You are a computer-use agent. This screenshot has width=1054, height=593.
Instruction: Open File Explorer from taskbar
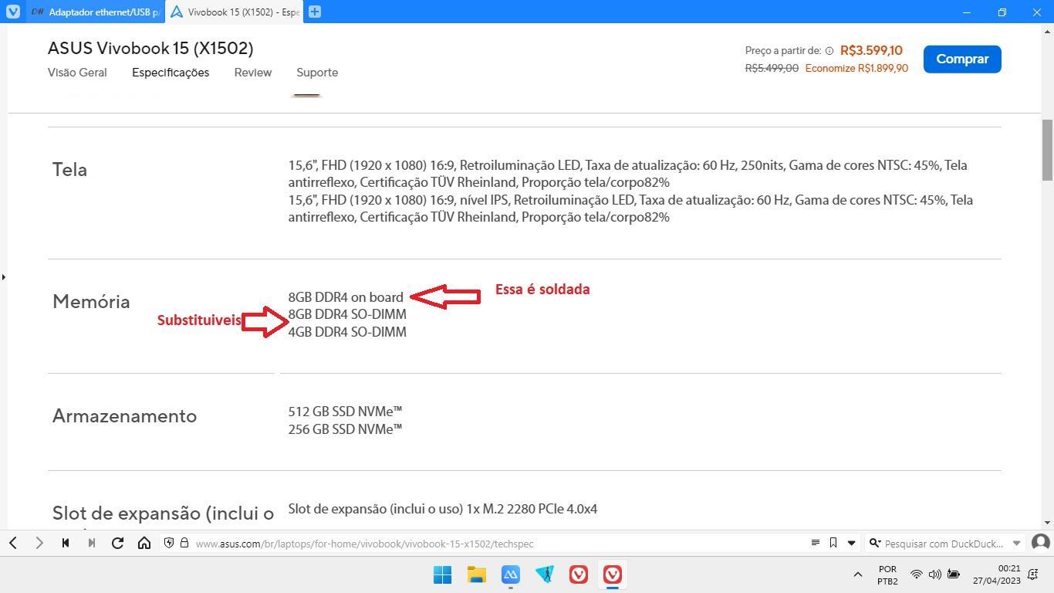476,574
